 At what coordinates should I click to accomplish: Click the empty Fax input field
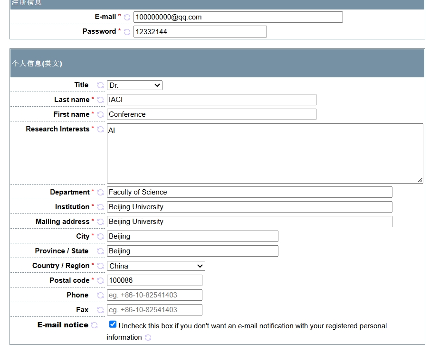pyautogui.click(x=154, y=310)
